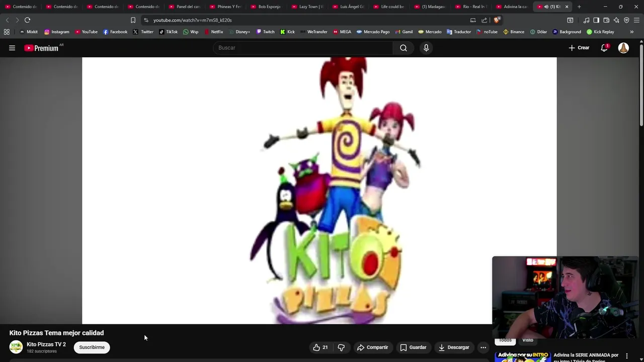Open the Kito Pizzas TV 2 channel avatar
Viewport: 644px width, 362px height.
pyautogui.click(x=16, y=347)
